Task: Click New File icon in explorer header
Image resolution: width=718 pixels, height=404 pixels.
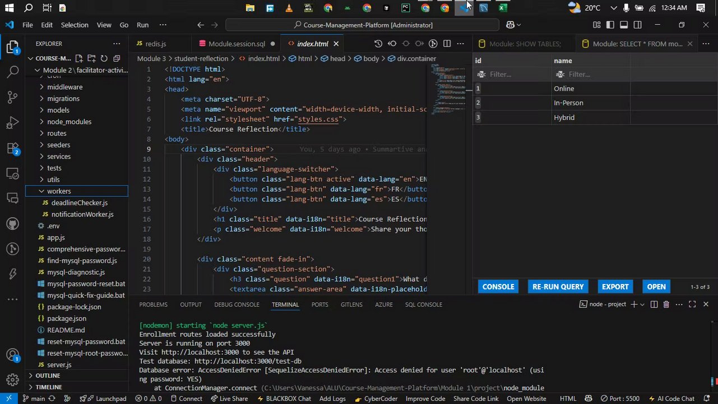Action: 79,58
